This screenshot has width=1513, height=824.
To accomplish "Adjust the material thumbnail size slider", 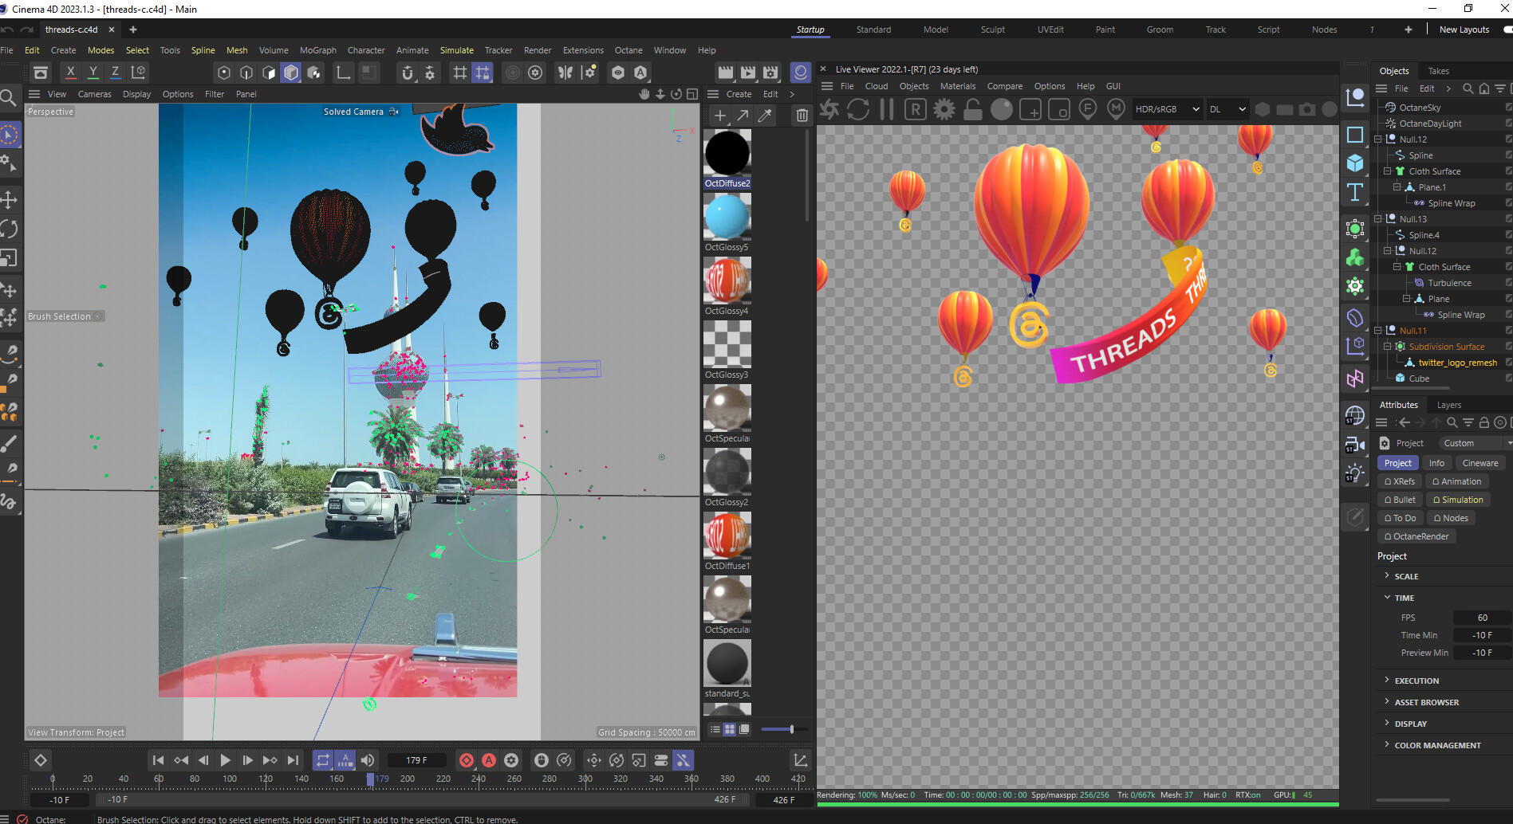I will pyautogui.click(x=790, y=729).
